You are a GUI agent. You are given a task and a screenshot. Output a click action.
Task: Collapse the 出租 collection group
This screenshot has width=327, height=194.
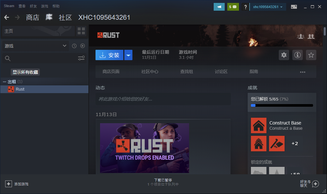pyautogui.click(x=5, y=82)
